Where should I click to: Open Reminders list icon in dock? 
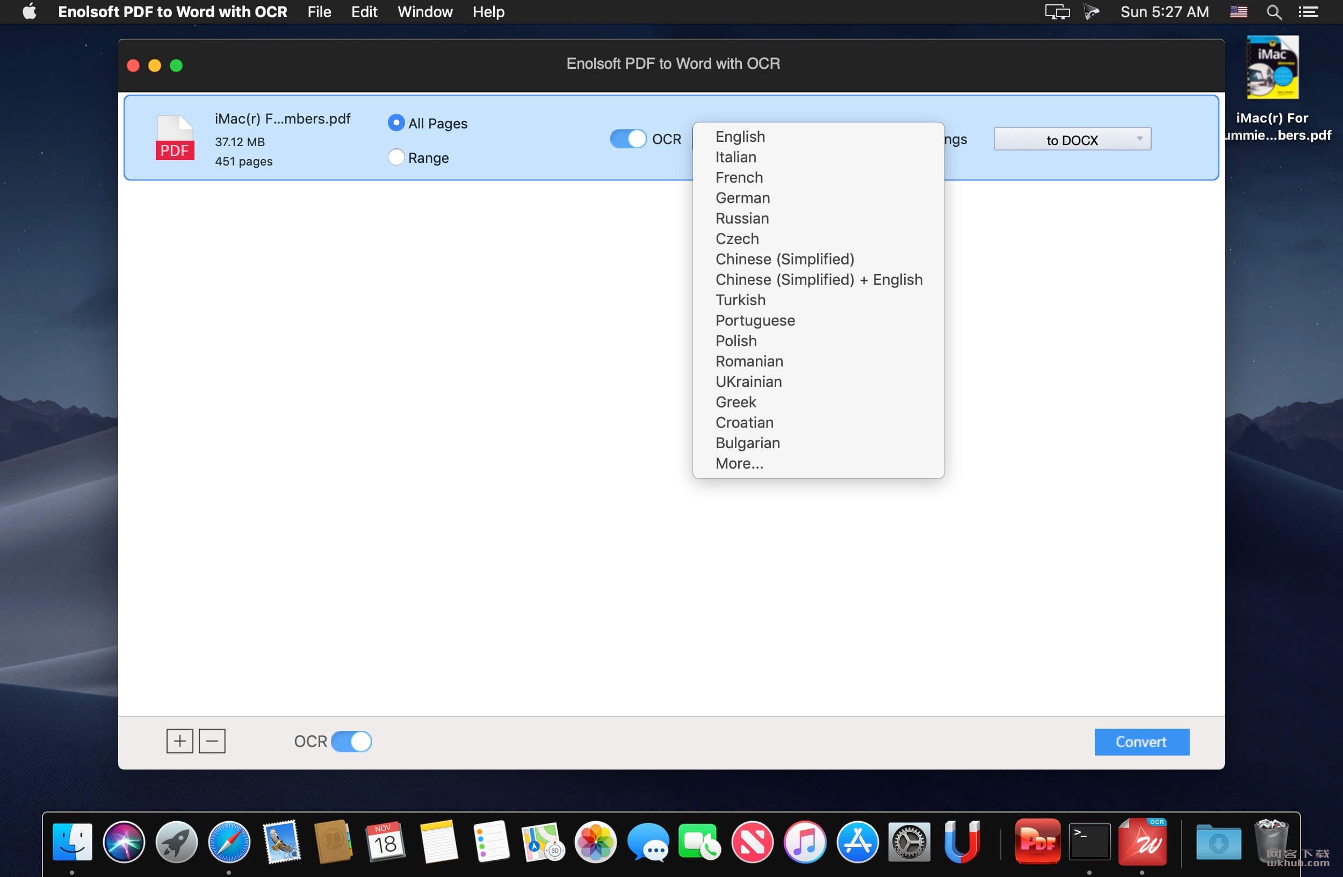[x=491, y=842]
